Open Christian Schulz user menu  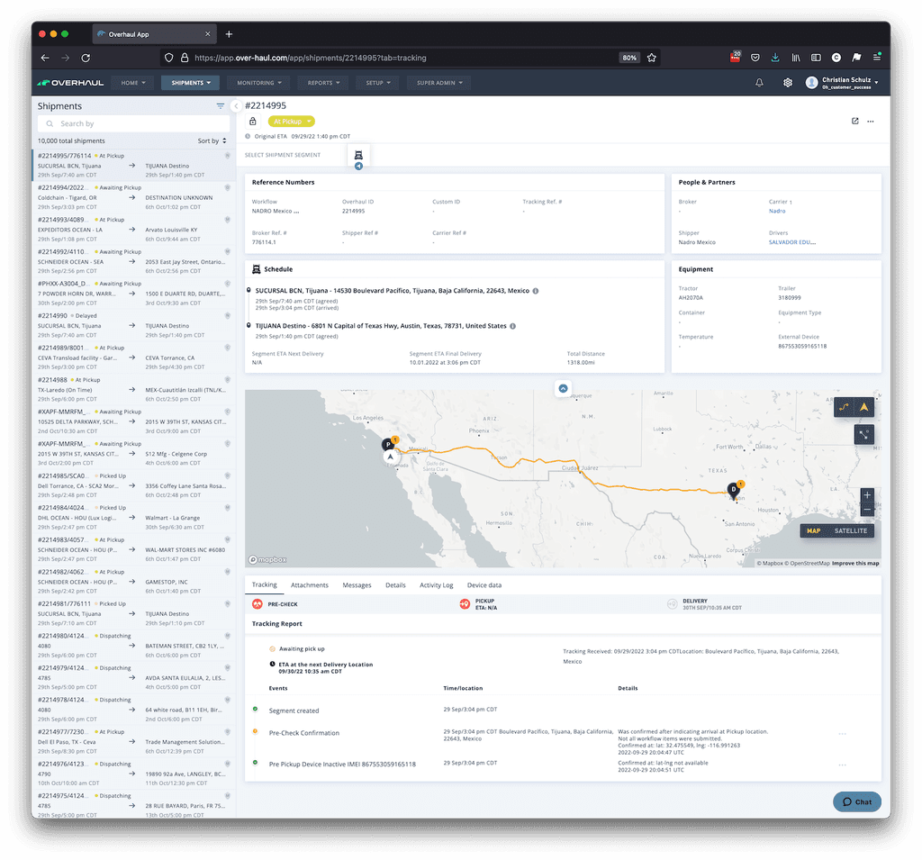842,83
